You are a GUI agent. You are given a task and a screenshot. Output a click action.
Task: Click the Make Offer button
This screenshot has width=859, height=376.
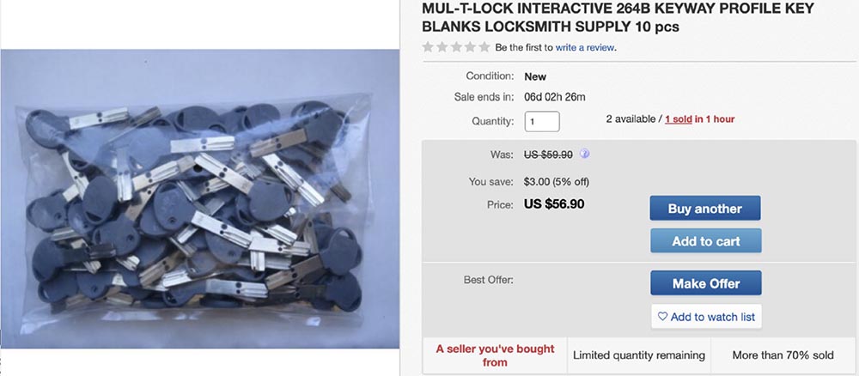[x=705, y=283]
